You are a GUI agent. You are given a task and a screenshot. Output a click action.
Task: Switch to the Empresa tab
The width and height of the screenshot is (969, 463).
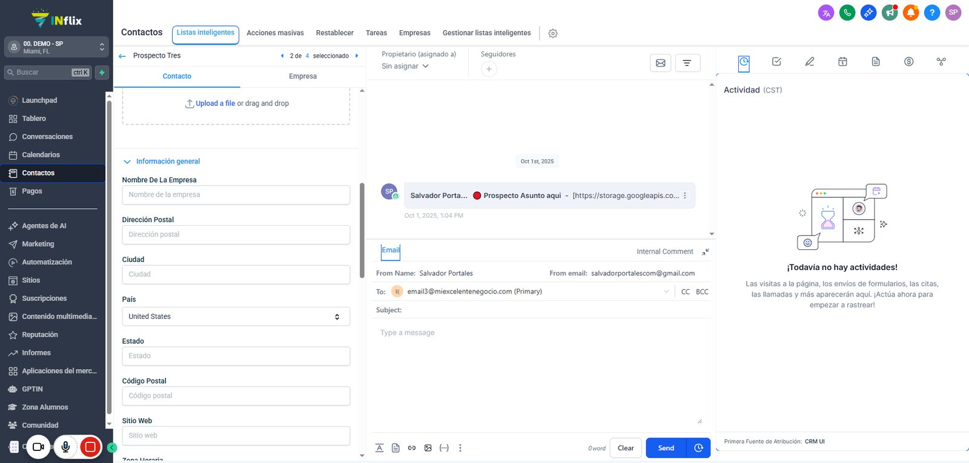303,76
